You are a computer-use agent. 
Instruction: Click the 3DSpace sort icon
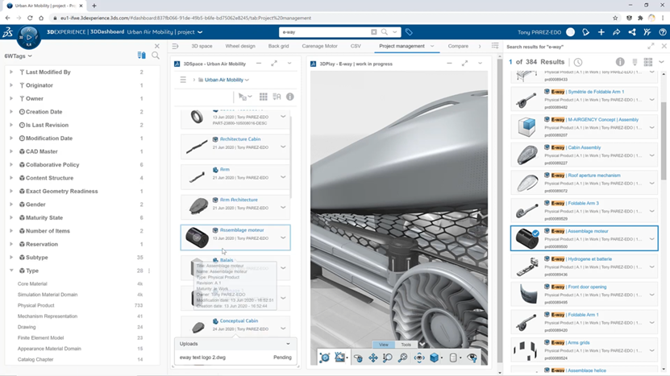277,97
